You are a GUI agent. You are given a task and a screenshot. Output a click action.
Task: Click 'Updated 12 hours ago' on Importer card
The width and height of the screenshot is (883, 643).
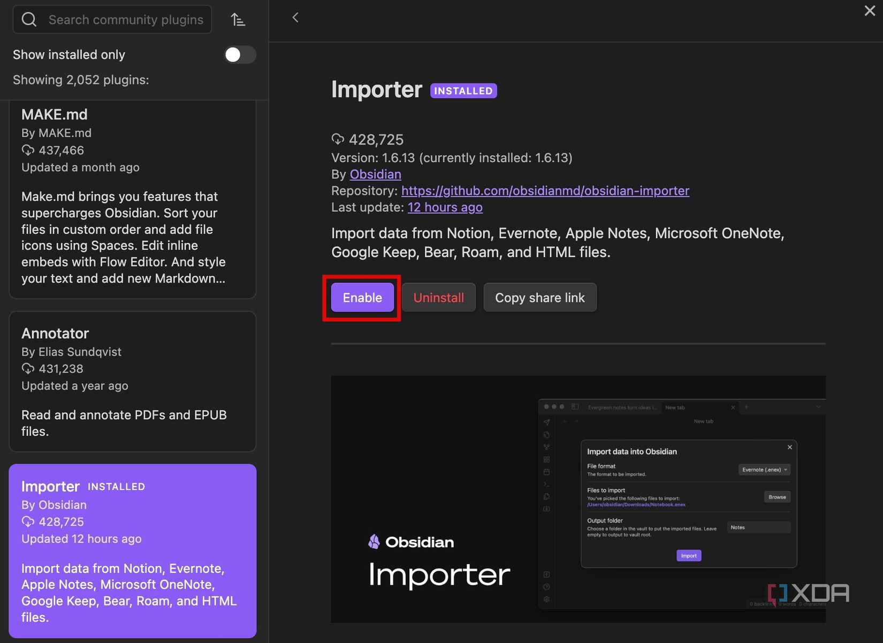coord(81,539)
